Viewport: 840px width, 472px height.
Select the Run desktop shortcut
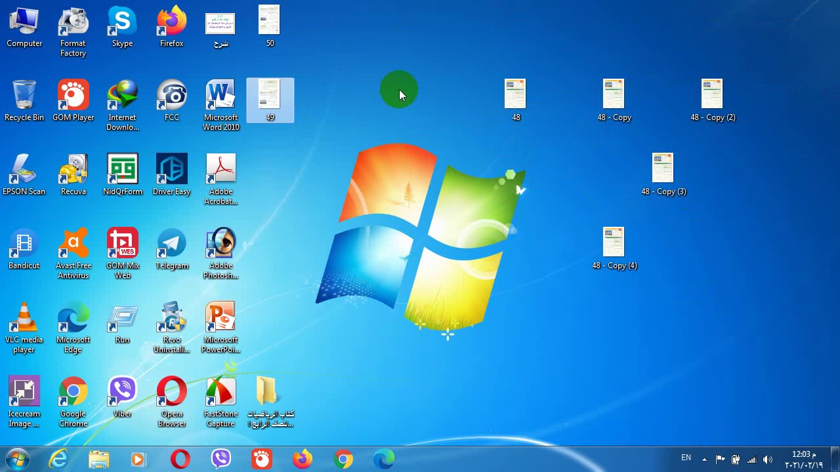[122, 323]
